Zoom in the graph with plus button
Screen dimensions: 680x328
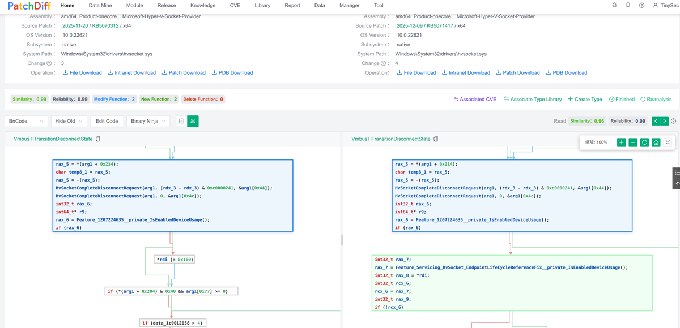click(622, 143)
